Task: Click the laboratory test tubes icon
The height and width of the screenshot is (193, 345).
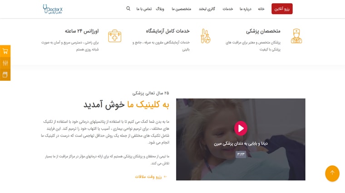Action: tap(206, 36)
